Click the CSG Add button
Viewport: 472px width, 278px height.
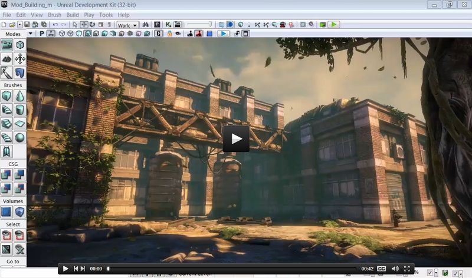click(6, 174)
